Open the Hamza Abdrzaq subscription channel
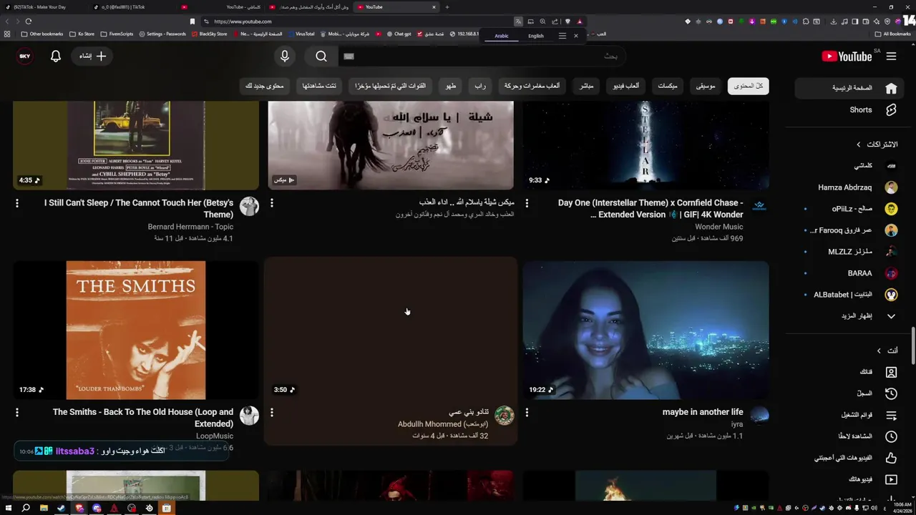Screen dimensions: 916x515 850,187
